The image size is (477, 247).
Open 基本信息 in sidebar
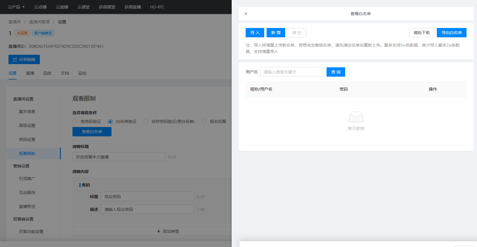coord(27,112)
